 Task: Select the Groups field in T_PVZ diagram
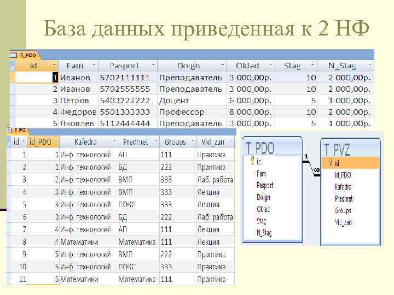point(343,210)
